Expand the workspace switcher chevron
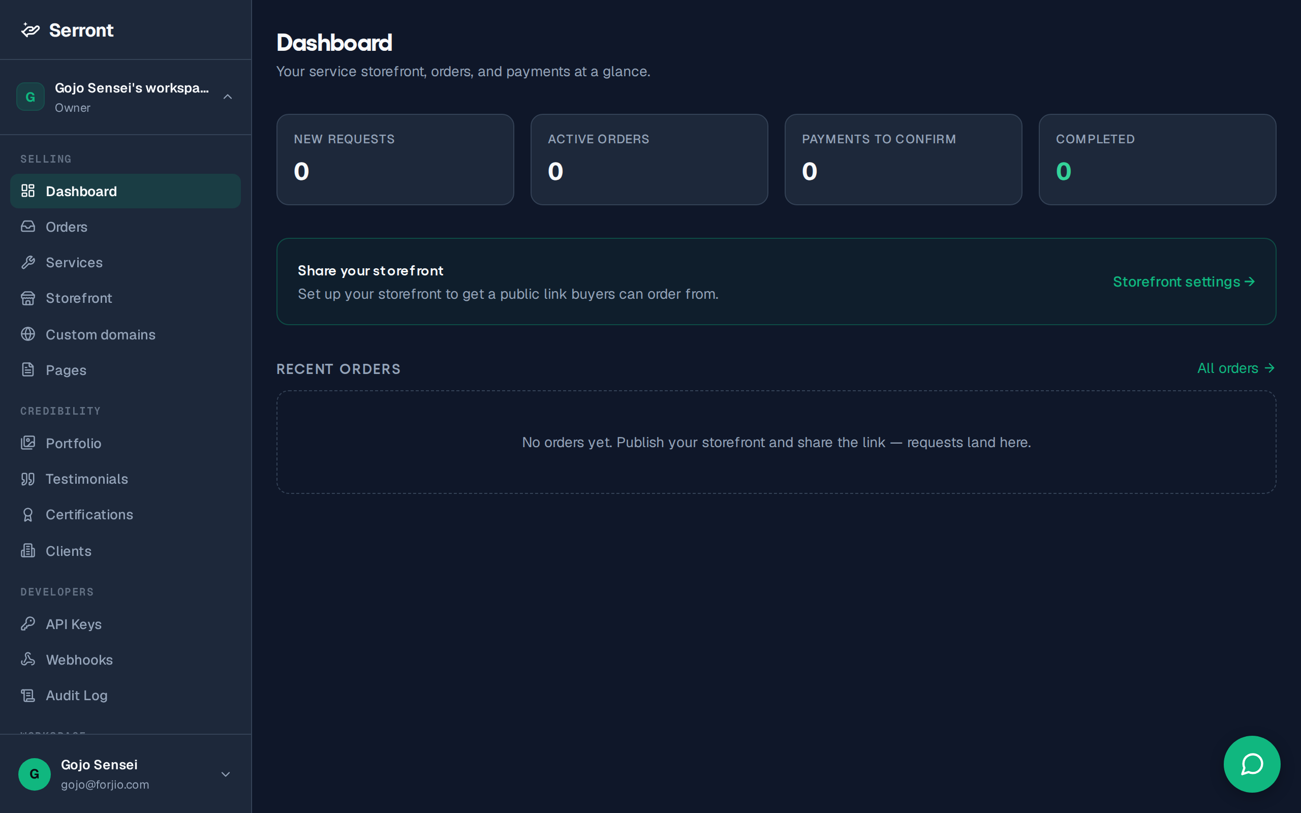This screenshot has height=813, width=1301. [227, 97]
